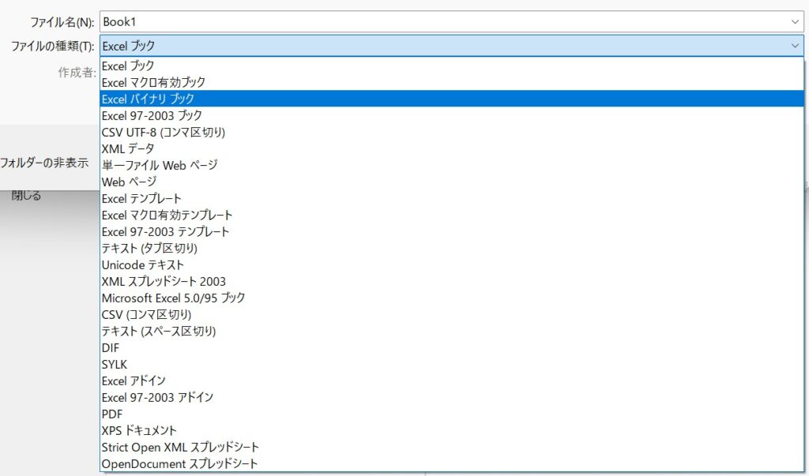Select 単一ファイル Web ページ option
809x476 pixels.
pos(159,165)
